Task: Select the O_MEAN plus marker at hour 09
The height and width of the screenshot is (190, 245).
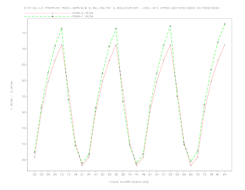Action: tap(55, 60)
